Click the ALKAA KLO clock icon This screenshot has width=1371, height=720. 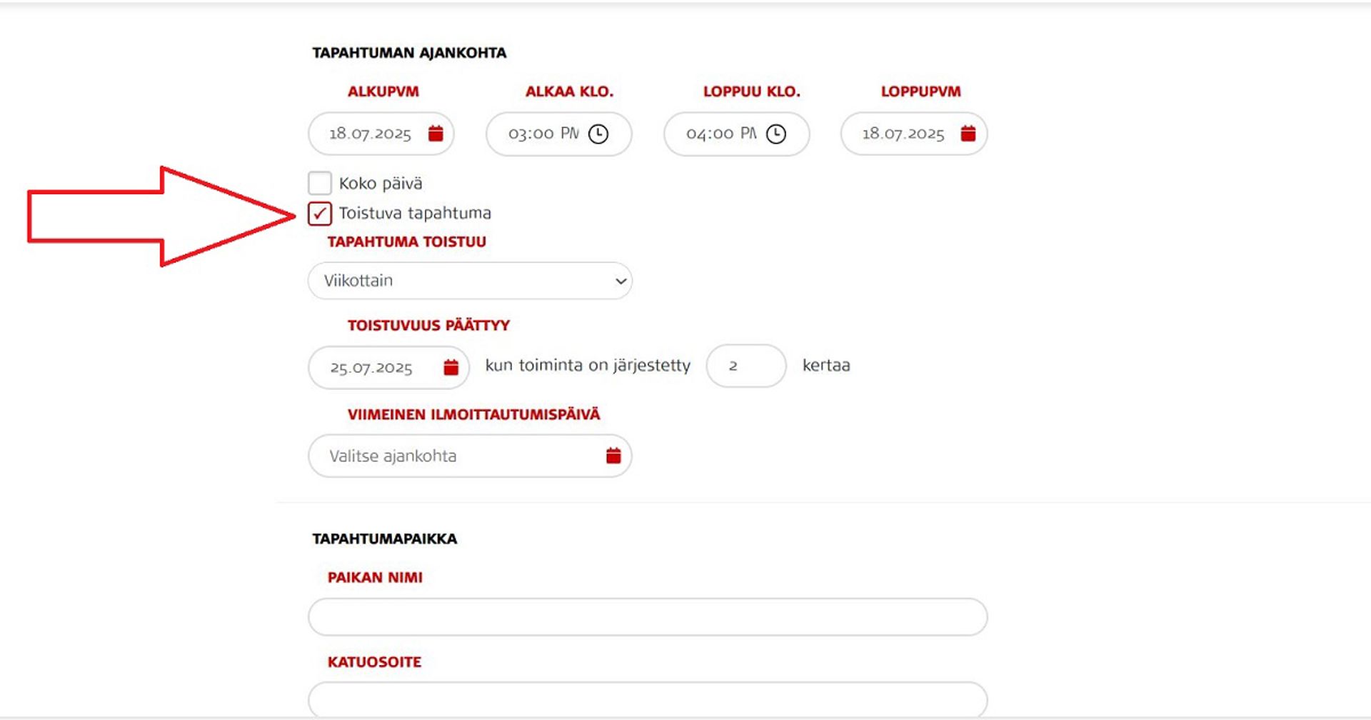click(600, 133)
